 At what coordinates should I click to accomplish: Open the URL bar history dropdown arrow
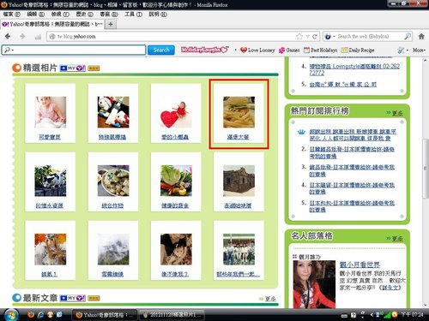pos(307,37)
